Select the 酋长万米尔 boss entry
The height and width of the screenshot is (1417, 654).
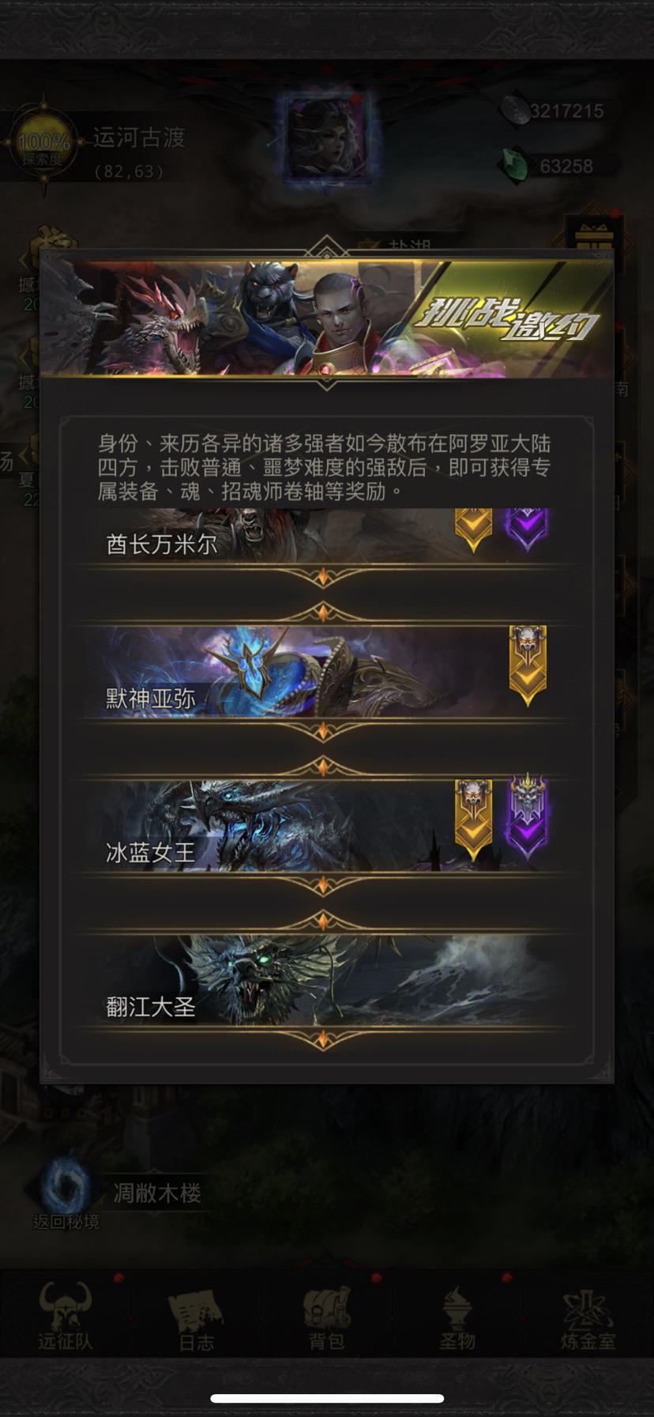pos(323,535)
